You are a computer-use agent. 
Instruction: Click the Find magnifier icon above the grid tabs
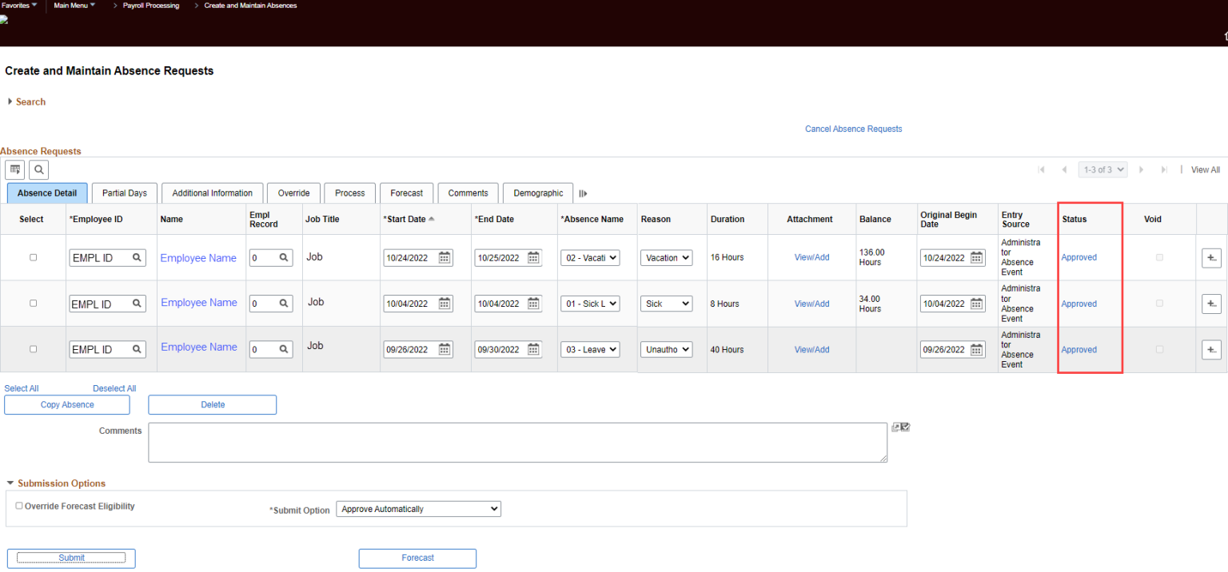pyautogui.click(x=38, y=169)
